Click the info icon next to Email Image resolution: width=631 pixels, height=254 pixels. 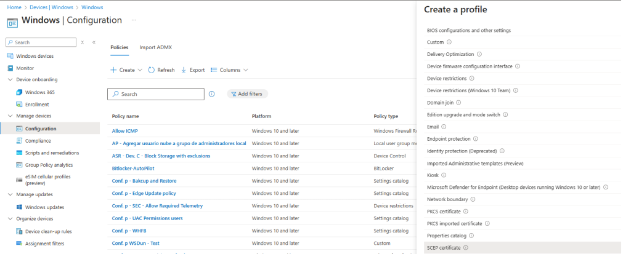tap(444, 127)
